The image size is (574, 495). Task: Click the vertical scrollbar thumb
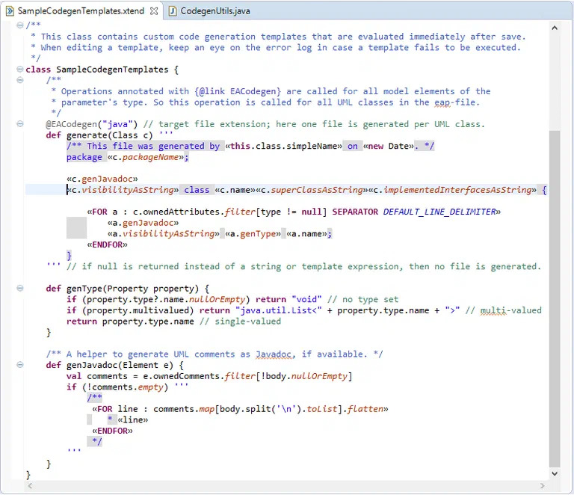click(x=555, y=298)
